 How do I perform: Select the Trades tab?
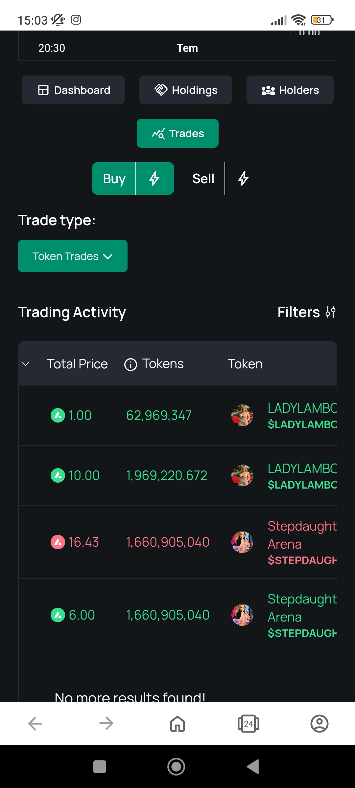click(x=177, y=133)
